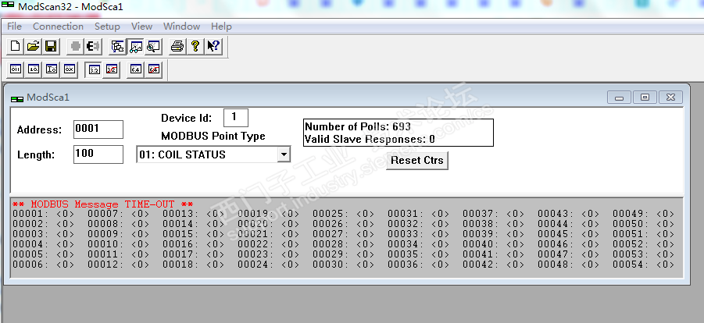Viewport: 704px width, 323px height.
Task: Activate context help arrow-question icon
Action: [213, 46]
